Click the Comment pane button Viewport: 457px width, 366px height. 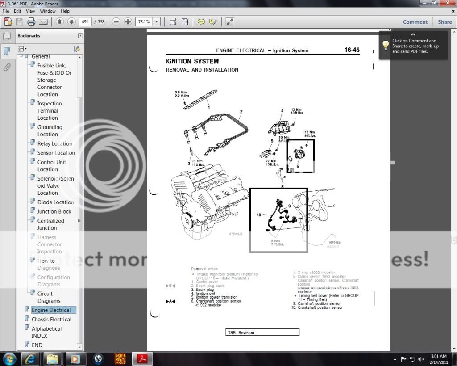coord(415,22)
